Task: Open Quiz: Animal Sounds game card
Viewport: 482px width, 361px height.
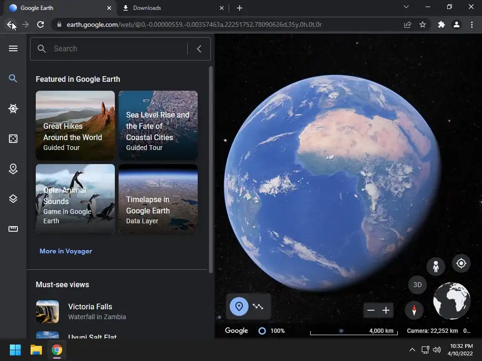Action: click(75, 199)
